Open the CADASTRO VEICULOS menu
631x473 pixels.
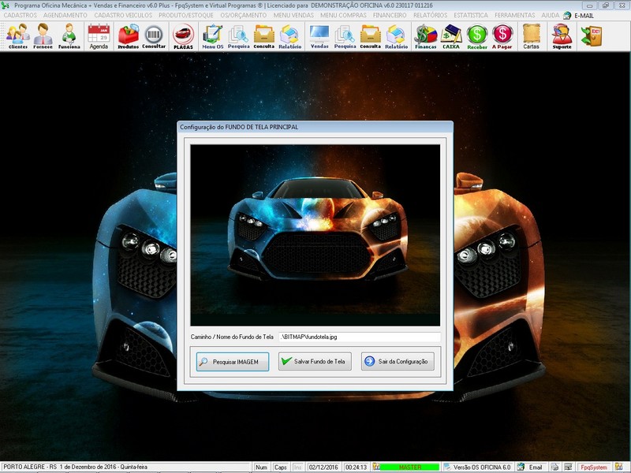click(123, 15)
